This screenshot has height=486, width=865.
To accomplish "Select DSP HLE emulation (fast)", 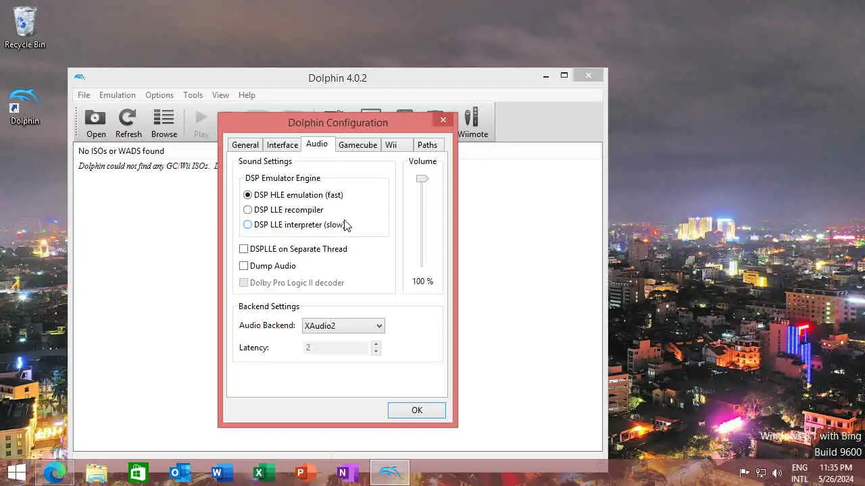I will pyautogui.click(x=293, y=195).
